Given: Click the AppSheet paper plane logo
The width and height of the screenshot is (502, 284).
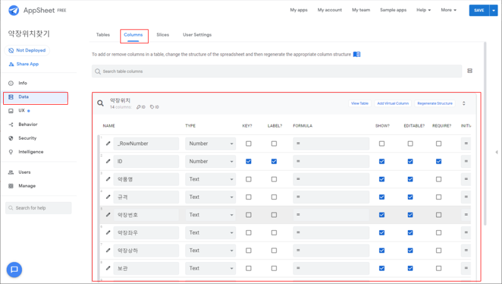Looking at the screenshot, I should point(14,10).
